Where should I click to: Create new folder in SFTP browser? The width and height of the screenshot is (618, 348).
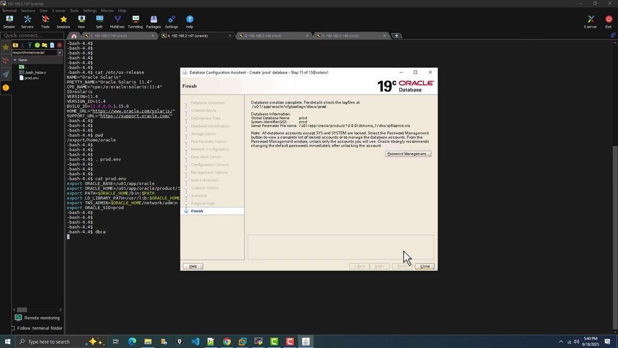pos(44,45)
